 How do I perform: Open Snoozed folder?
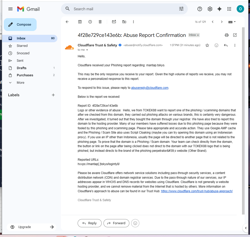pos(23,53)
